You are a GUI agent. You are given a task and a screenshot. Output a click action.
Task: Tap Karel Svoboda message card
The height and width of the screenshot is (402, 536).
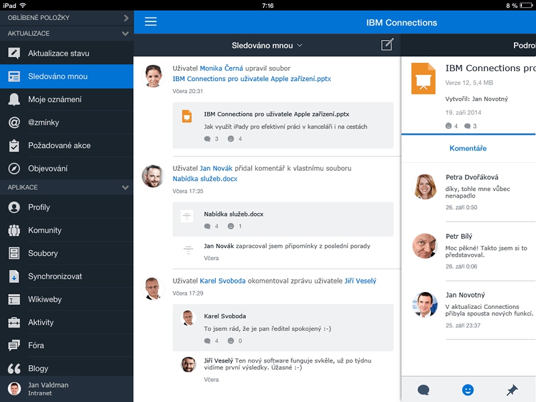(283, 328)
